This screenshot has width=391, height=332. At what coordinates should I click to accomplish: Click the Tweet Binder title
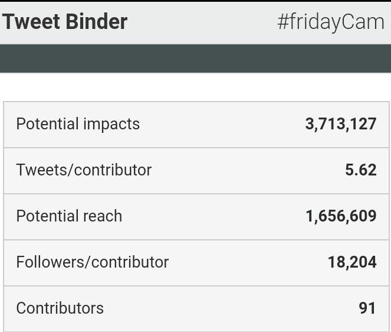click(65, 22)
